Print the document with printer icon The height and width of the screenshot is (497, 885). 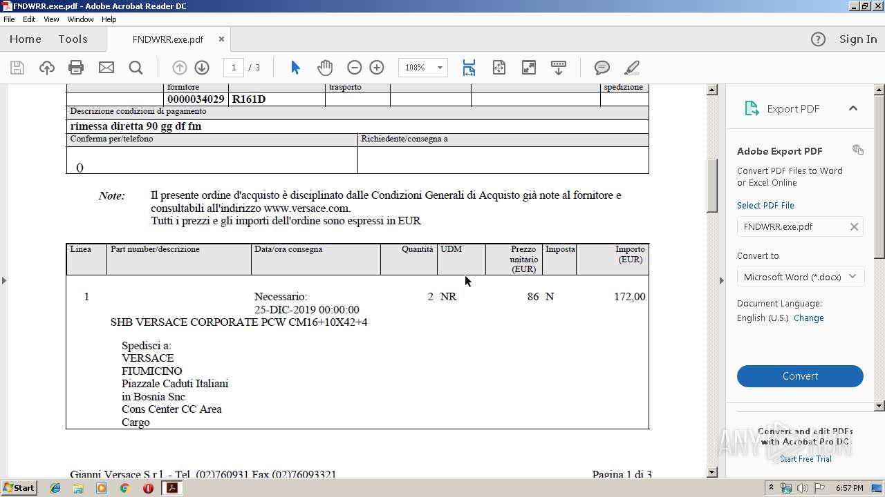point(76,67)
